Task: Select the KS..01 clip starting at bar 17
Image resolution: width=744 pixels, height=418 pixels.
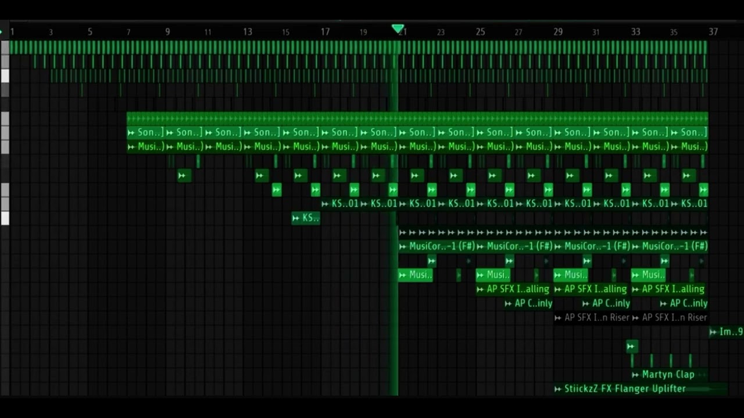Action: tap(340, 204)
